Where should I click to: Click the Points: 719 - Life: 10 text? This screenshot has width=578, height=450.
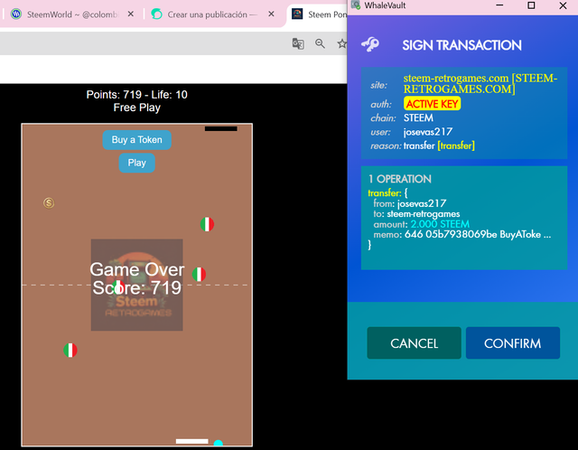(x=136, y=94)
